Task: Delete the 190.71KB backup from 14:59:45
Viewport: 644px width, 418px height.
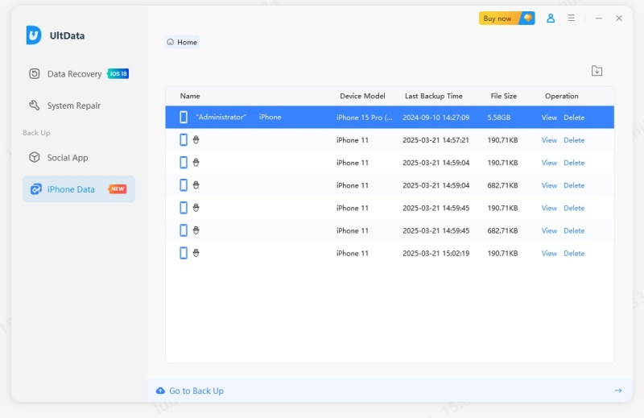Action: click(574, 208)
